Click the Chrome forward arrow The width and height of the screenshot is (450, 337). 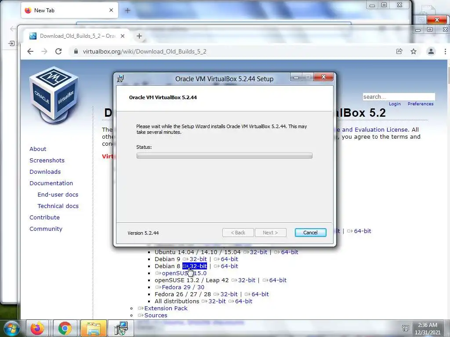coord(44,52)
